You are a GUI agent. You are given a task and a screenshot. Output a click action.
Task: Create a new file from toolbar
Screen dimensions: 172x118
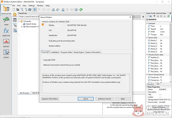pyautogui.click(x=14, y=10)
